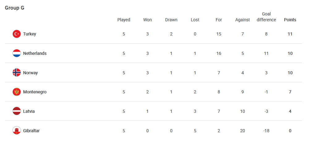The width and height of the screenshot is (309, 143).
Task: Click Gibraltar's goal difference of -18
Action: 266,131
